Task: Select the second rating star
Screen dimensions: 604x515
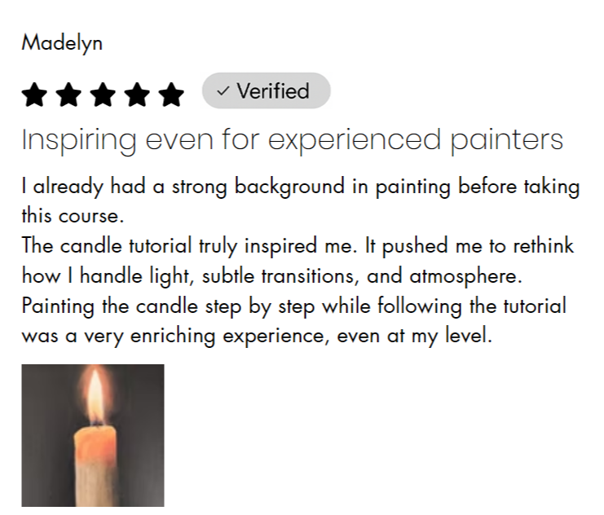Action: coord(68,95)
